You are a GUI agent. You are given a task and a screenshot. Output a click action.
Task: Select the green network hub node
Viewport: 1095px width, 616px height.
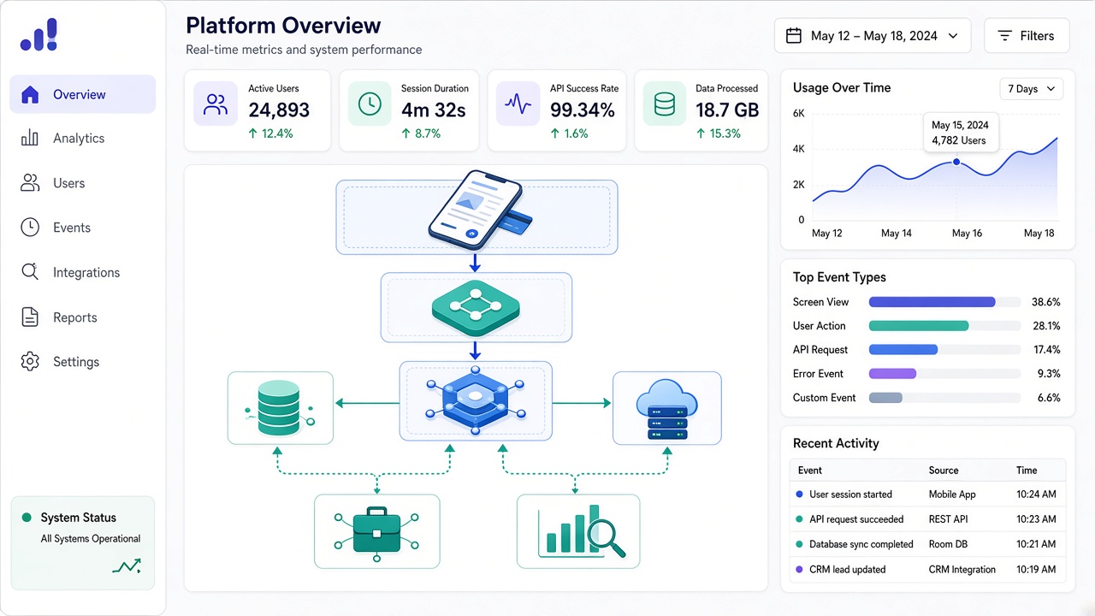click(x=476, y=307)
